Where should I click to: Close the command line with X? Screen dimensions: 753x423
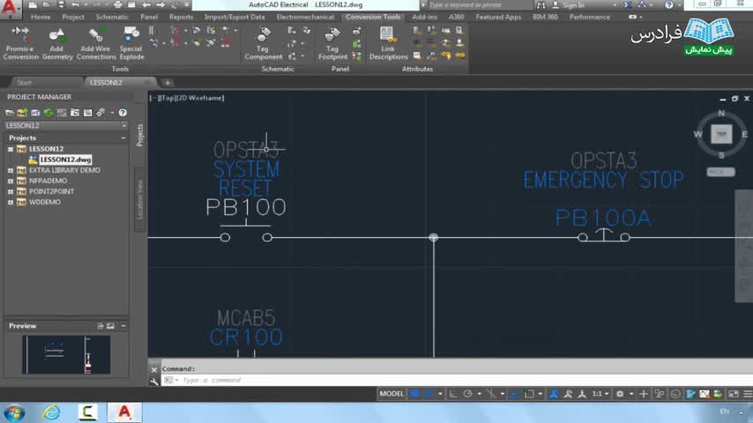pyautogui.click(x=154, y=370)
